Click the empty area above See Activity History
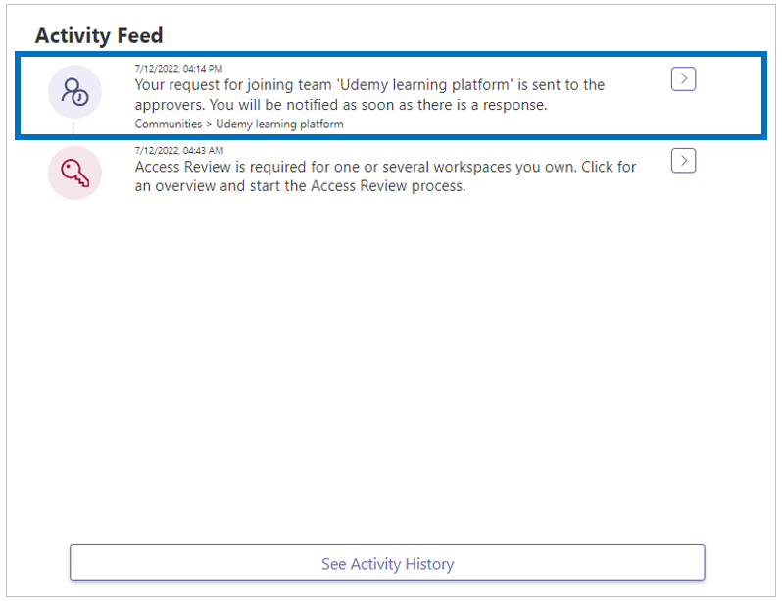782x601 pixels. click(x=387, y=370)
